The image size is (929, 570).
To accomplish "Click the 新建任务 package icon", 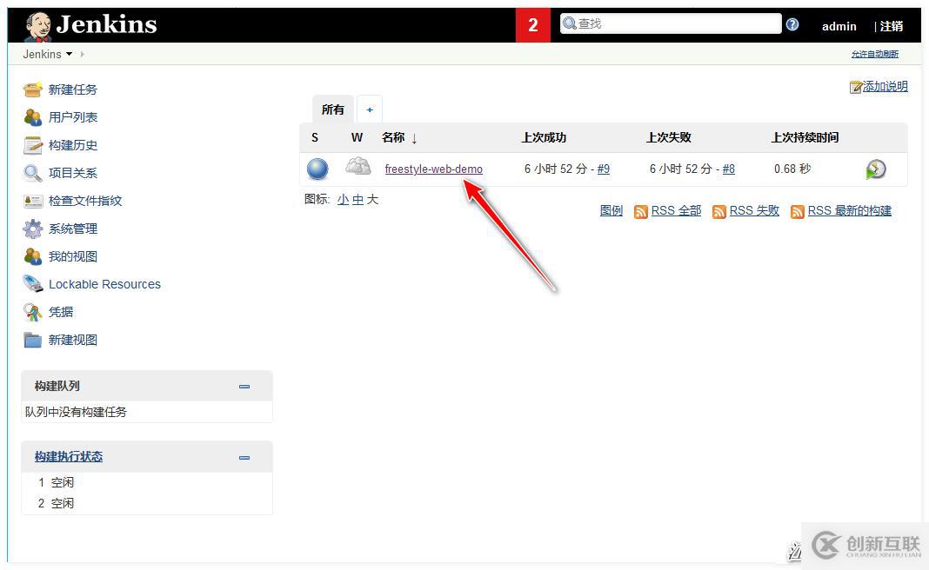I will (x=32, y=89).
